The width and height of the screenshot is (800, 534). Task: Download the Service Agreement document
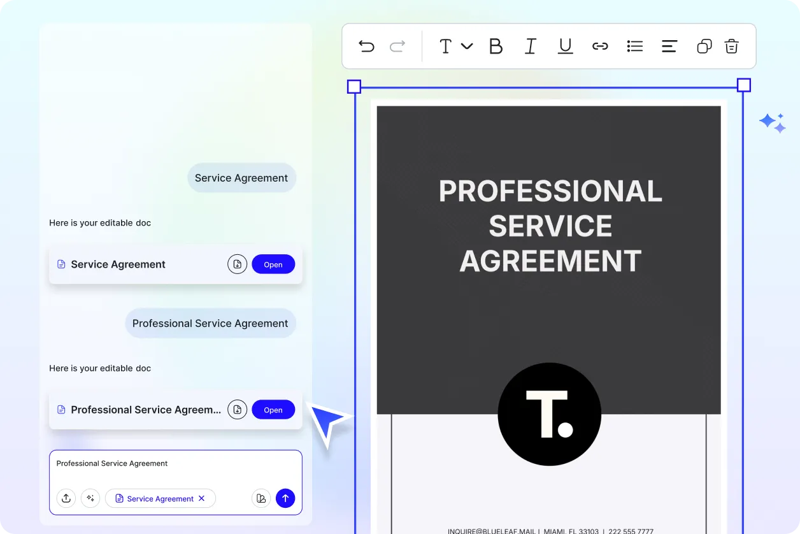click(237, 264)
